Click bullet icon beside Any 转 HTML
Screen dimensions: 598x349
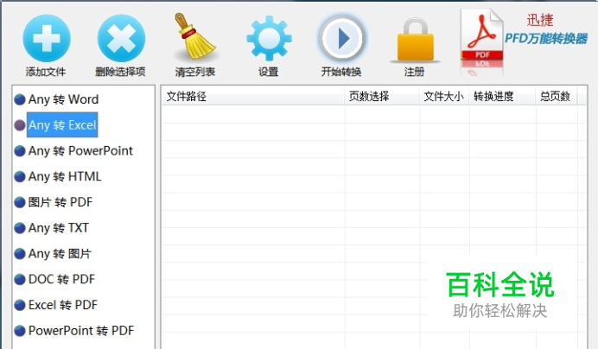point(20,176)
